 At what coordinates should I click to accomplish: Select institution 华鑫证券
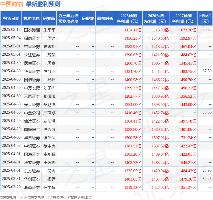pos(32,138)
